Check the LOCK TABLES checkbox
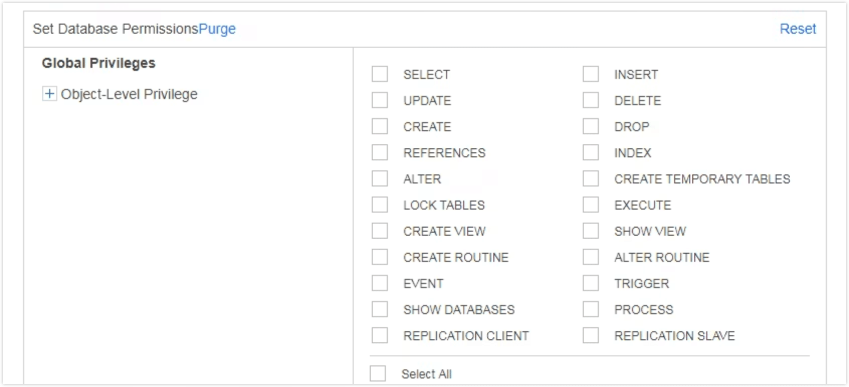The width and height of the screenshot is (849, 387). coord(380,205)
